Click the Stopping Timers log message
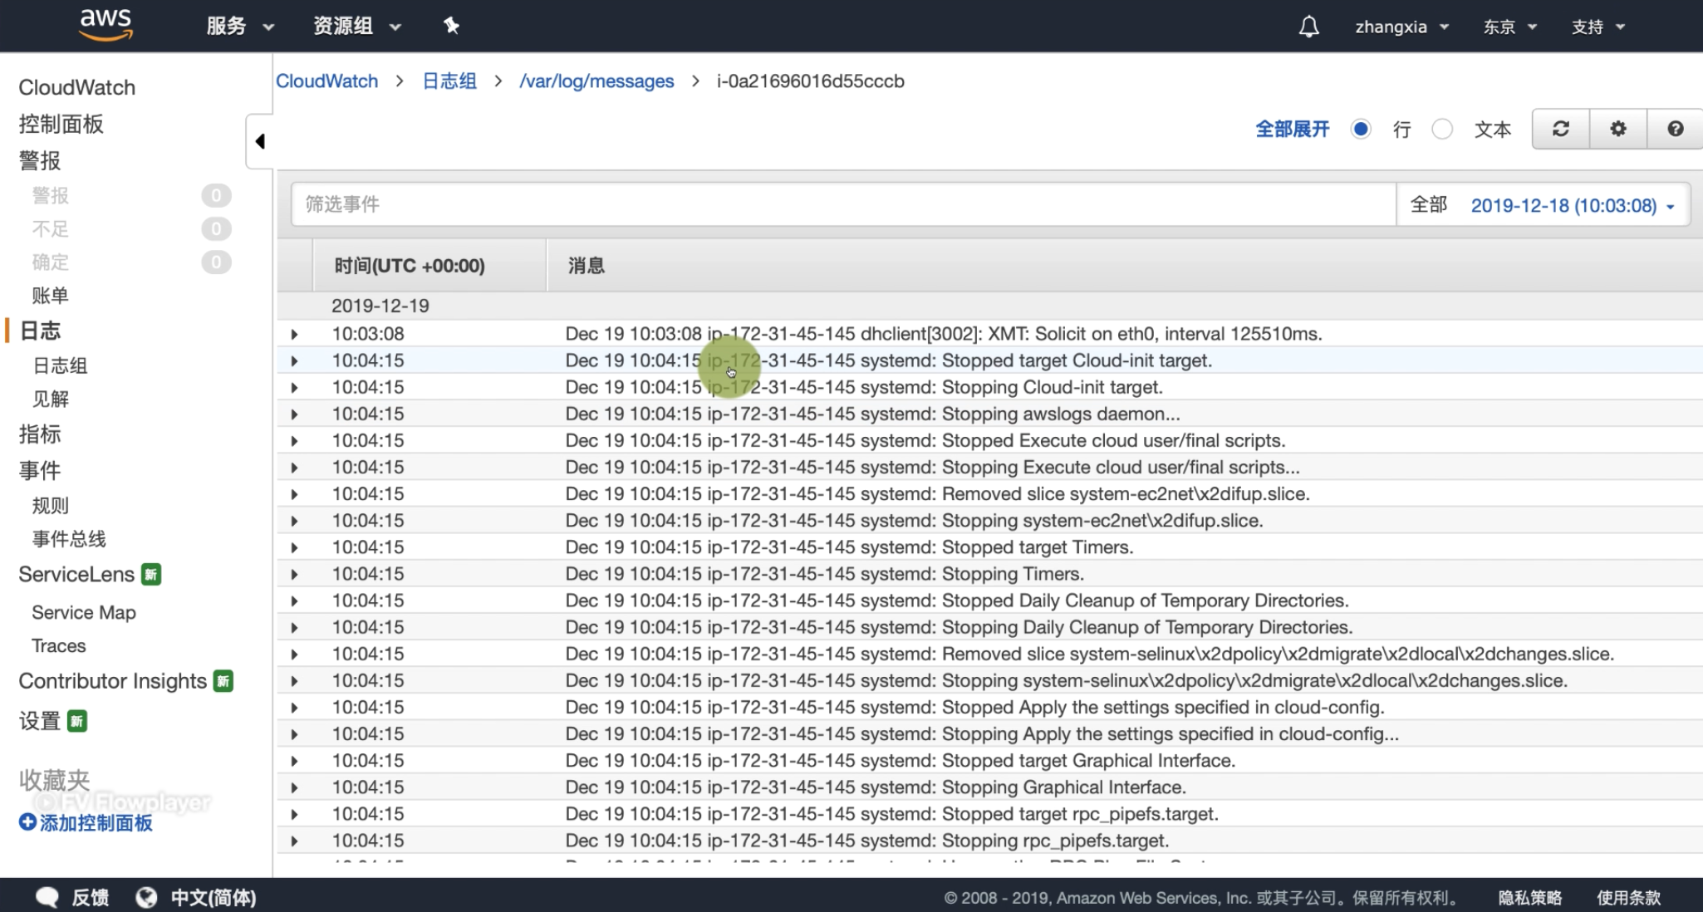Image resolution: width=1703 pixels, height=912 pixels. [824, 574]
